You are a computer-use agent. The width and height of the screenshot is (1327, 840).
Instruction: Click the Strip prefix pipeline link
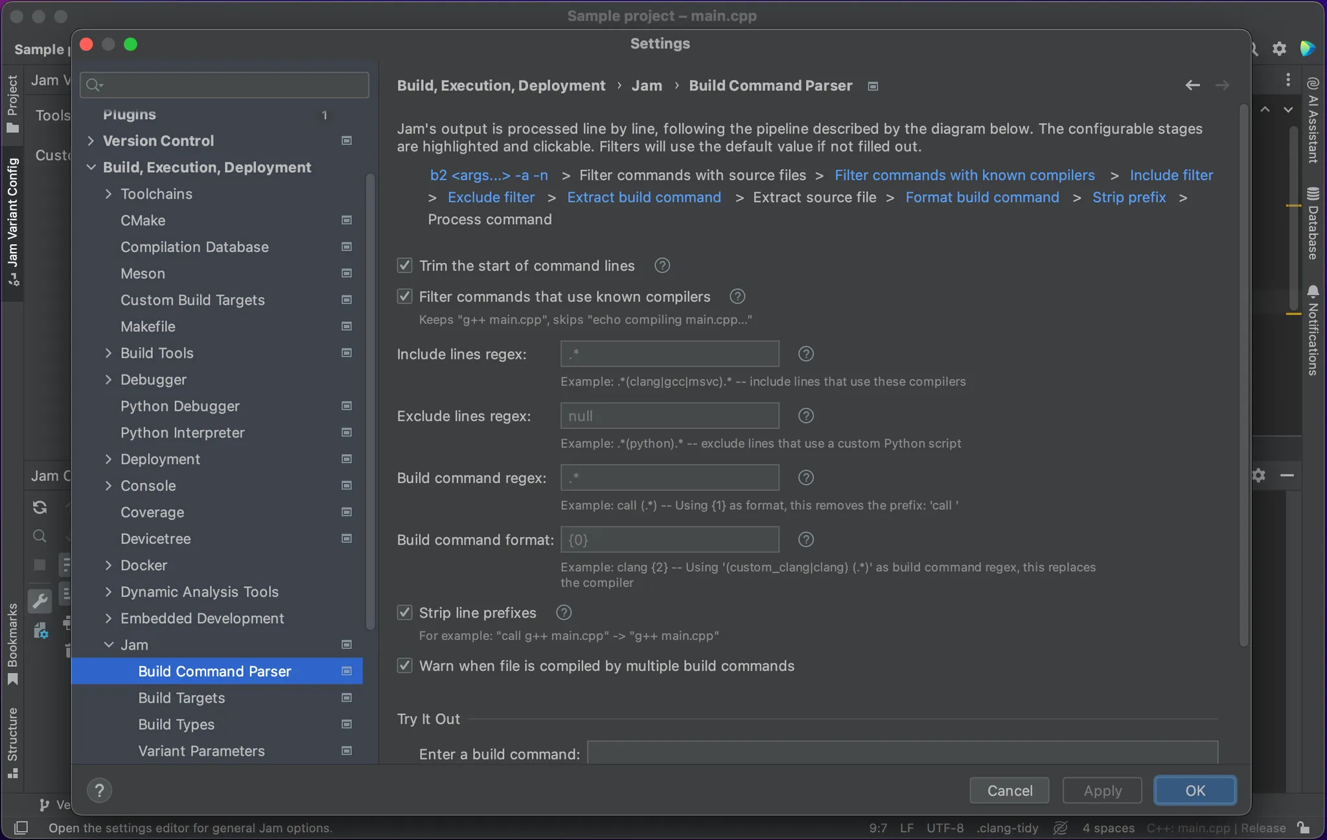click(1129, 198)
